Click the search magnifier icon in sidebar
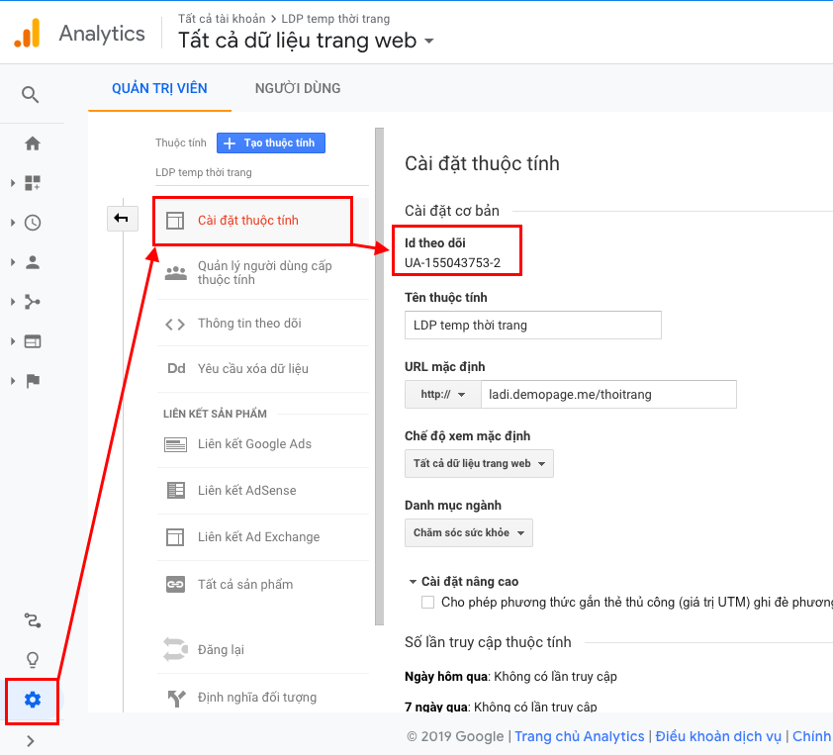This screenshot has height=755, width=833. point(31,95)
